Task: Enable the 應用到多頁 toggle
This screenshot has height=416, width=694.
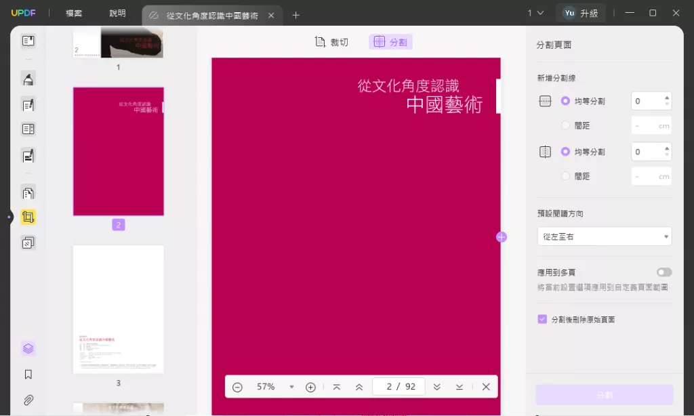Action: (664, 272)
